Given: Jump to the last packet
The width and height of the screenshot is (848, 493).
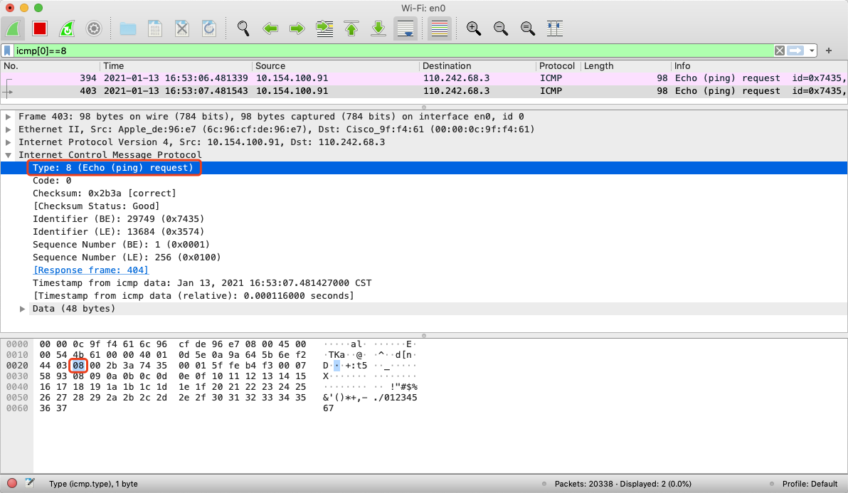Looking at the screenshot, I should click(x=378, y=28).
